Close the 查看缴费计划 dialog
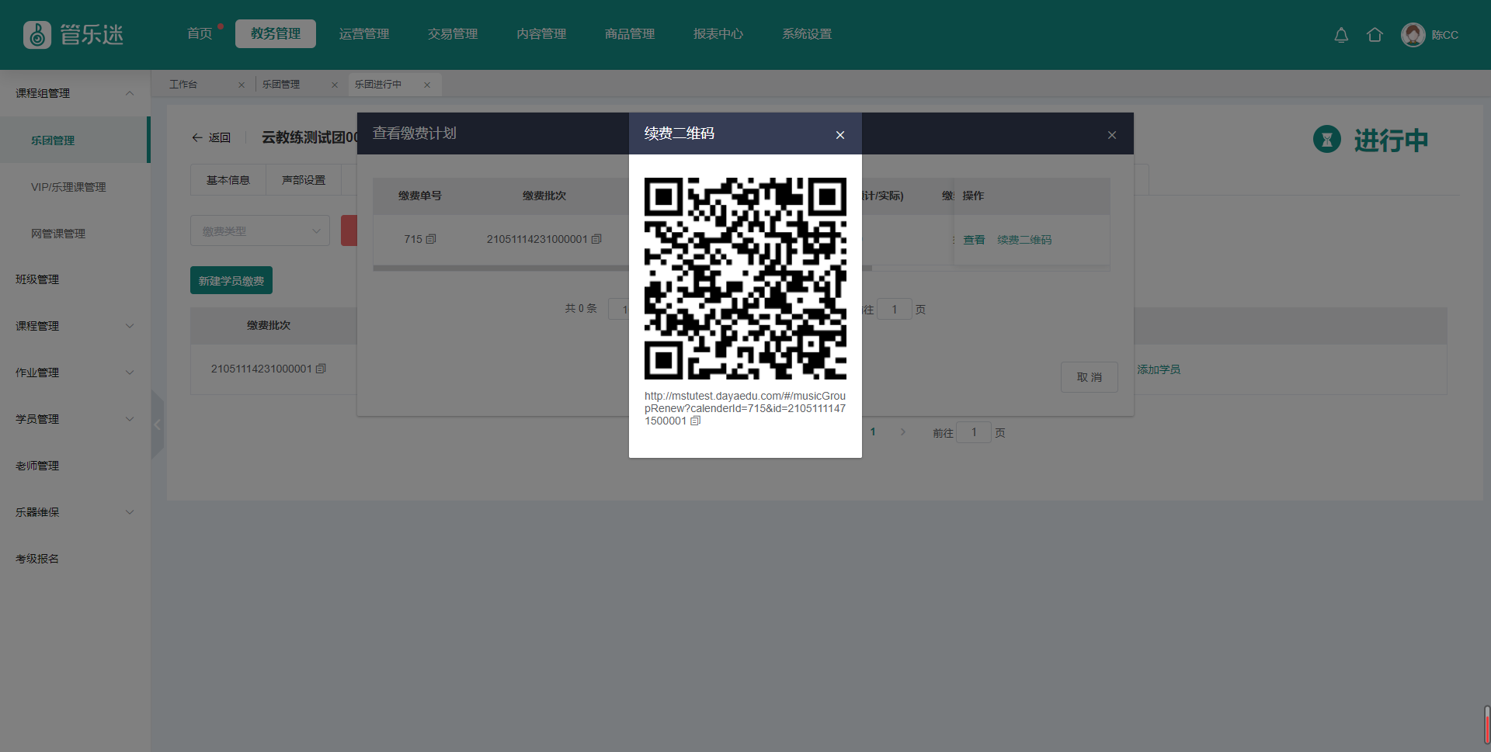 tap(1111, 135)
